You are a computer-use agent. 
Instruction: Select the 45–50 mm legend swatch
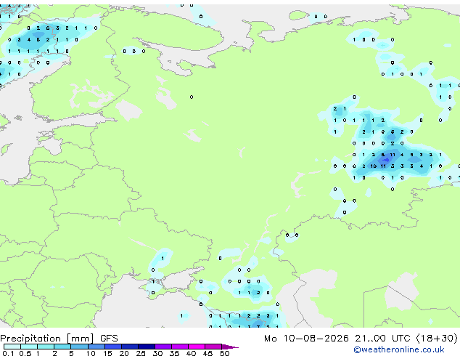click(x=213, y=347)
